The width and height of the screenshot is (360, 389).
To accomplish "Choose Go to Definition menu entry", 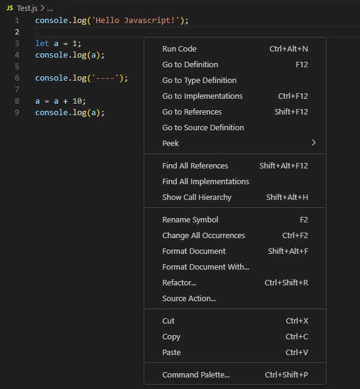I will point(235,64).
